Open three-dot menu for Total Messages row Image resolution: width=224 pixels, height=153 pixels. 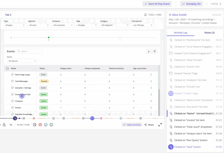click(151, 81)
